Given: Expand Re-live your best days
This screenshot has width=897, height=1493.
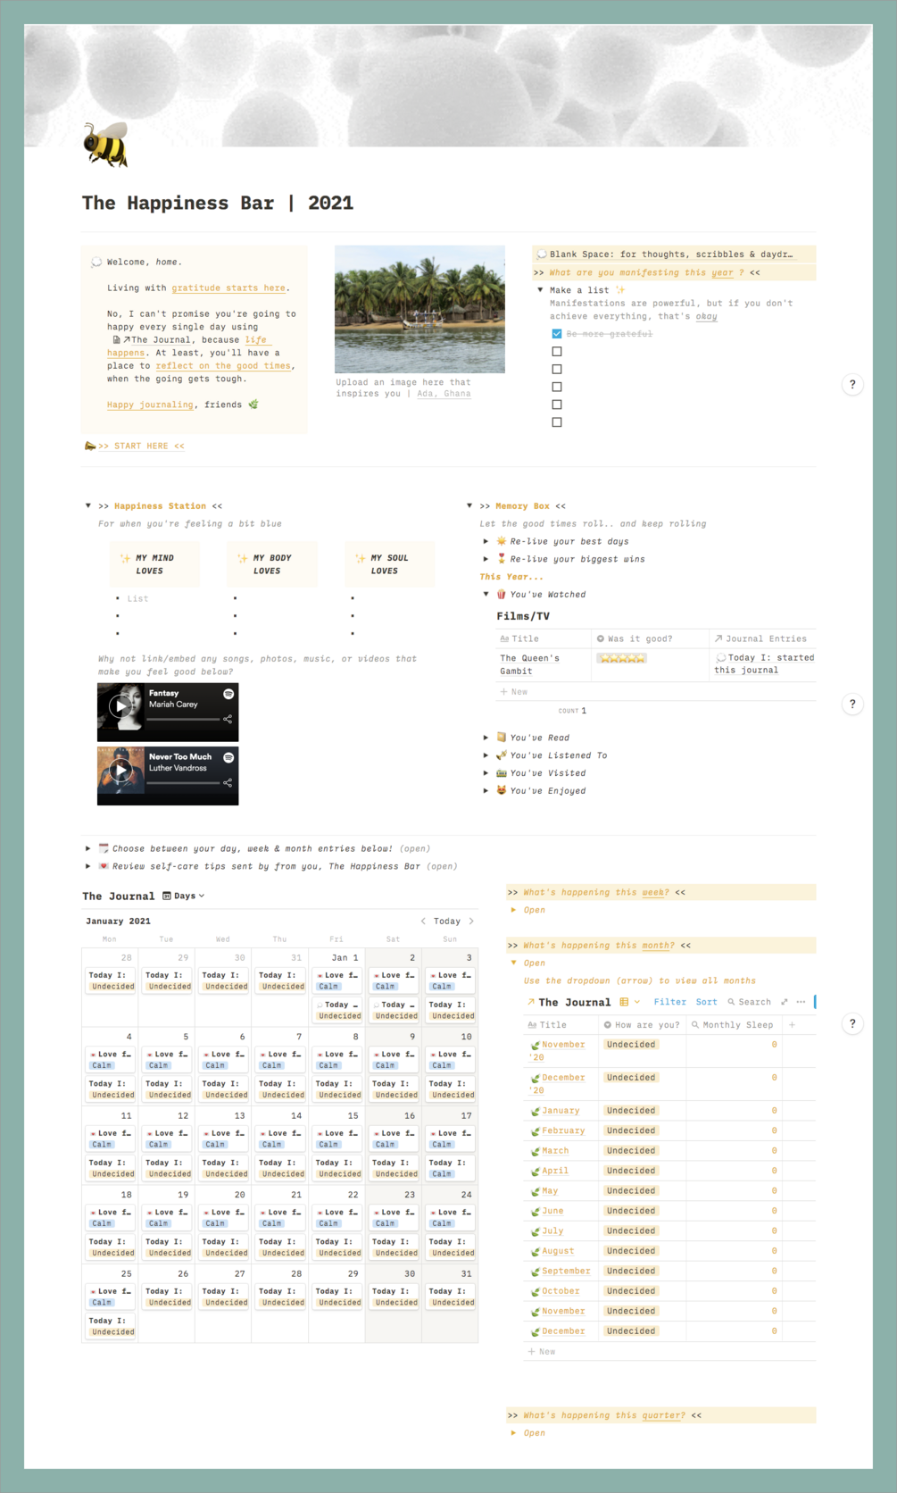Looking at the screenshot, I should [x=486, y=541].
